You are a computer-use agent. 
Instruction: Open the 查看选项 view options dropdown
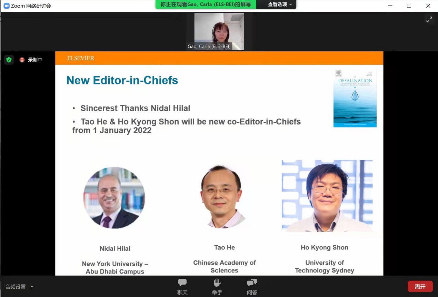[x=280, y=4]
